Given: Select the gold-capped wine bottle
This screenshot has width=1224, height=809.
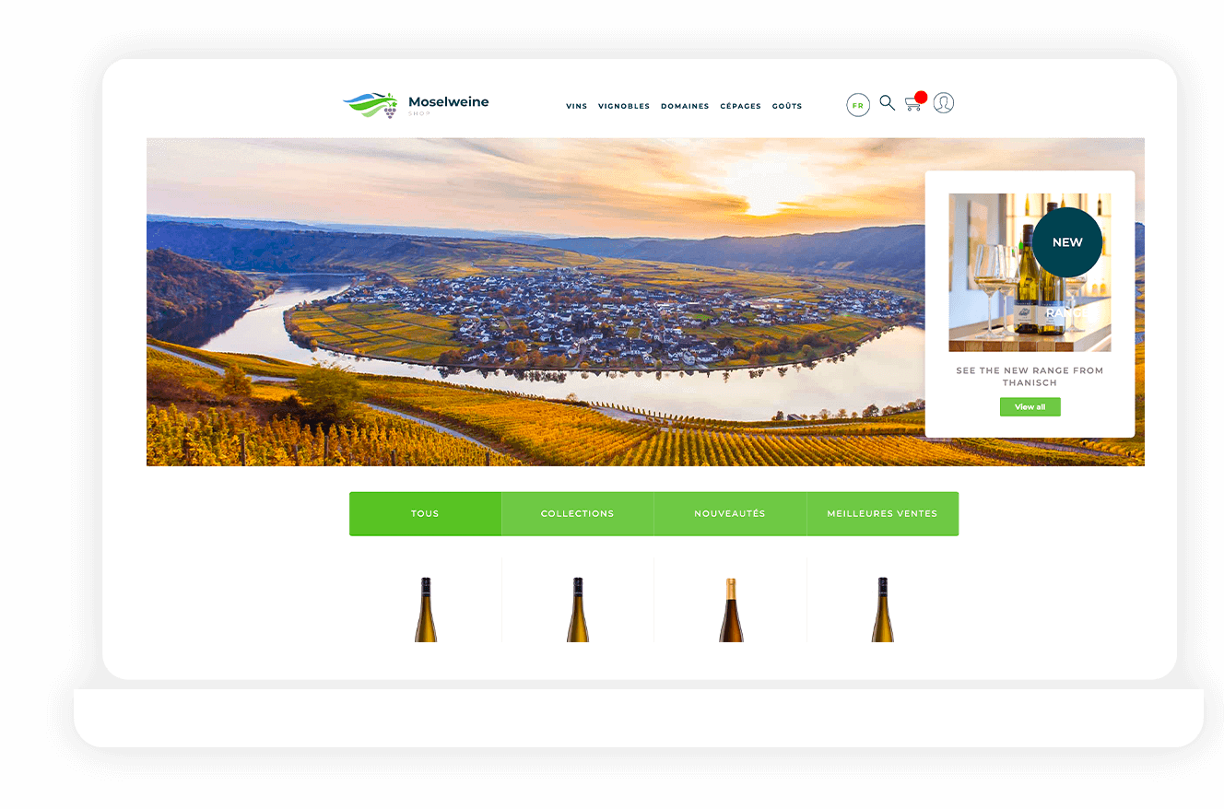Looking at the screenshot, I should [x=730, y=610].
